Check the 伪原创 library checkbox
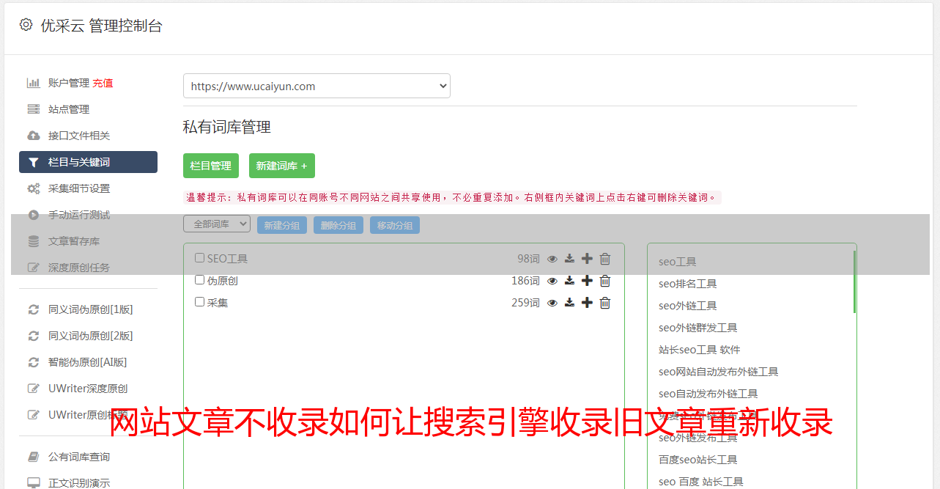Image resolution: width=940 pixels, height=489 pixels. coord(199,280)
